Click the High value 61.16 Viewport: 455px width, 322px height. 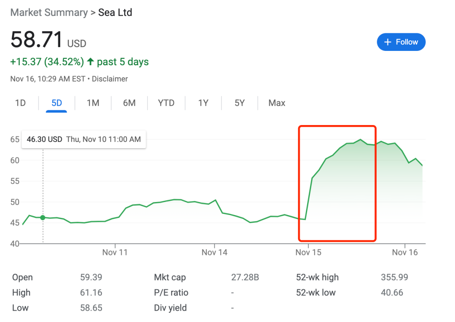pyautogui.click(x=91, y=293)
